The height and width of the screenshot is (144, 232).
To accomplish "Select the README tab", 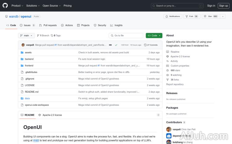I will tap(28, 115).
